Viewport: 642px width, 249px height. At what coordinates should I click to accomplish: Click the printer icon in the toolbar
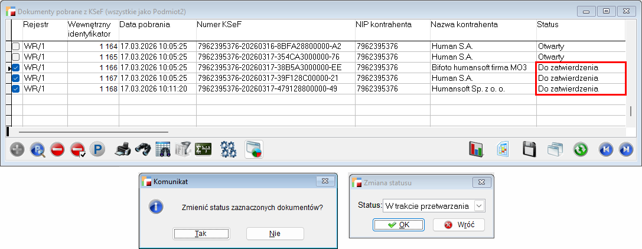click(x=122, y=149)
